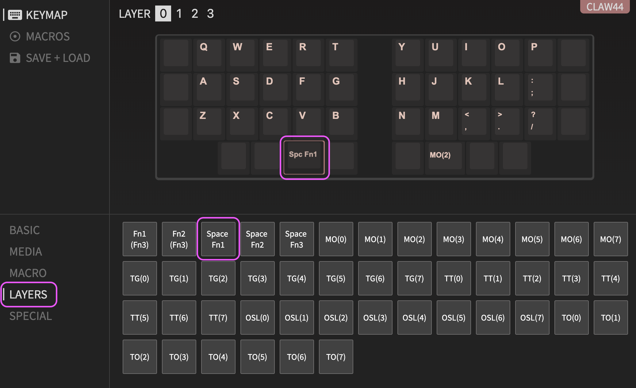
Task: Select the colon semicolon key
Action: coord(540,87)
